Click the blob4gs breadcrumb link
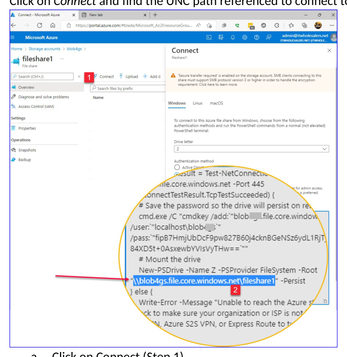 click(74, 49)
